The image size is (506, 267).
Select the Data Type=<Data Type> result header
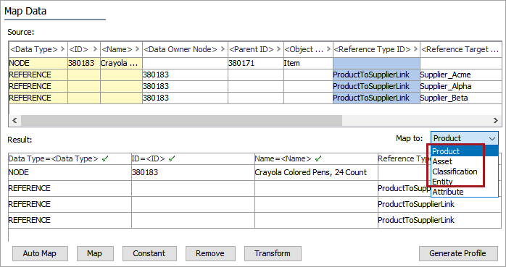coord(70,158)
